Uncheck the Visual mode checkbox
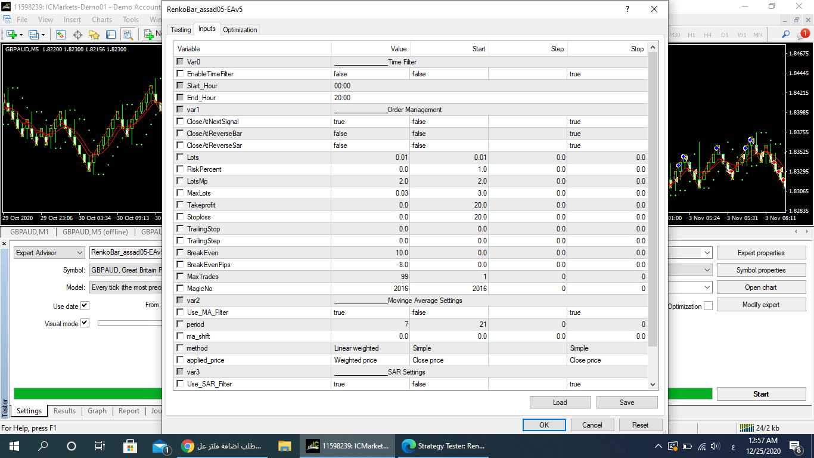This screenshot has width=814, height=458. (85, 323)
